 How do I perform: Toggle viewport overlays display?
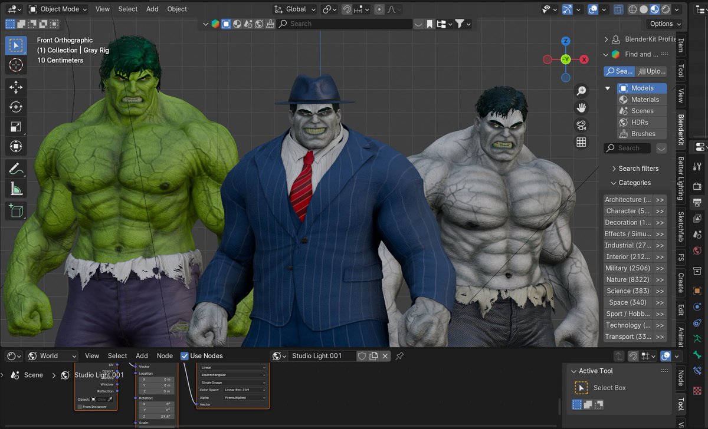pyautogui.click(x=593, y=9)
